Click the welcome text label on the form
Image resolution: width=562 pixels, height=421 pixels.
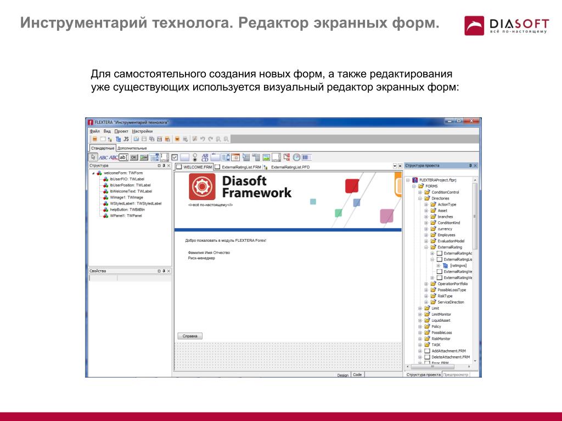226,241
